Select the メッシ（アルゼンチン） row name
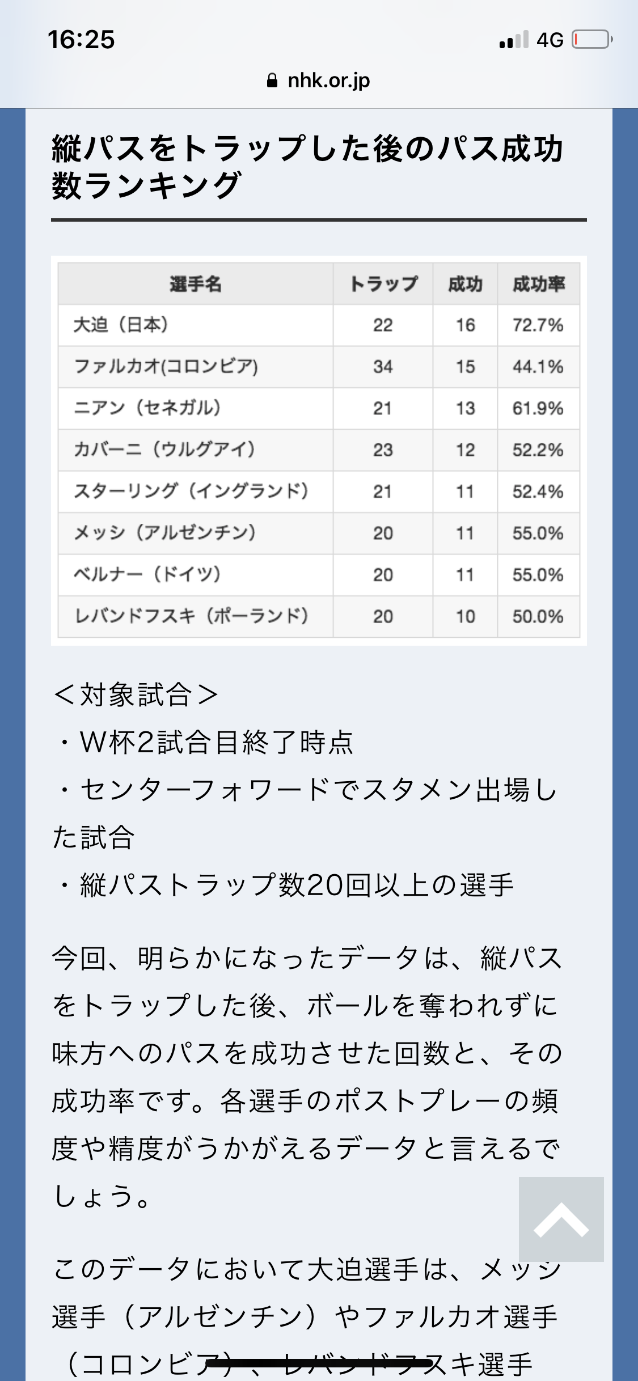This screenshot has height=1381, width=638. (x=164, y=533)
